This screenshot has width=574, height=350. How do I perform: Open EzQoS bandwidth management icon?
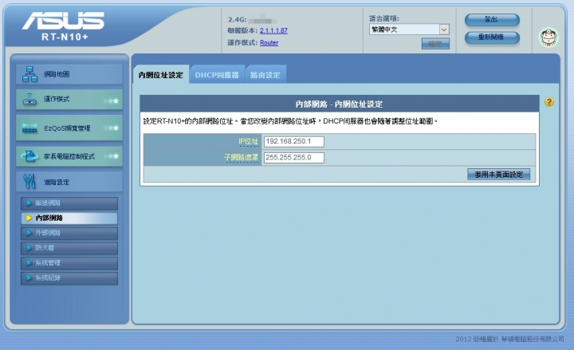[x=29, y=128]
